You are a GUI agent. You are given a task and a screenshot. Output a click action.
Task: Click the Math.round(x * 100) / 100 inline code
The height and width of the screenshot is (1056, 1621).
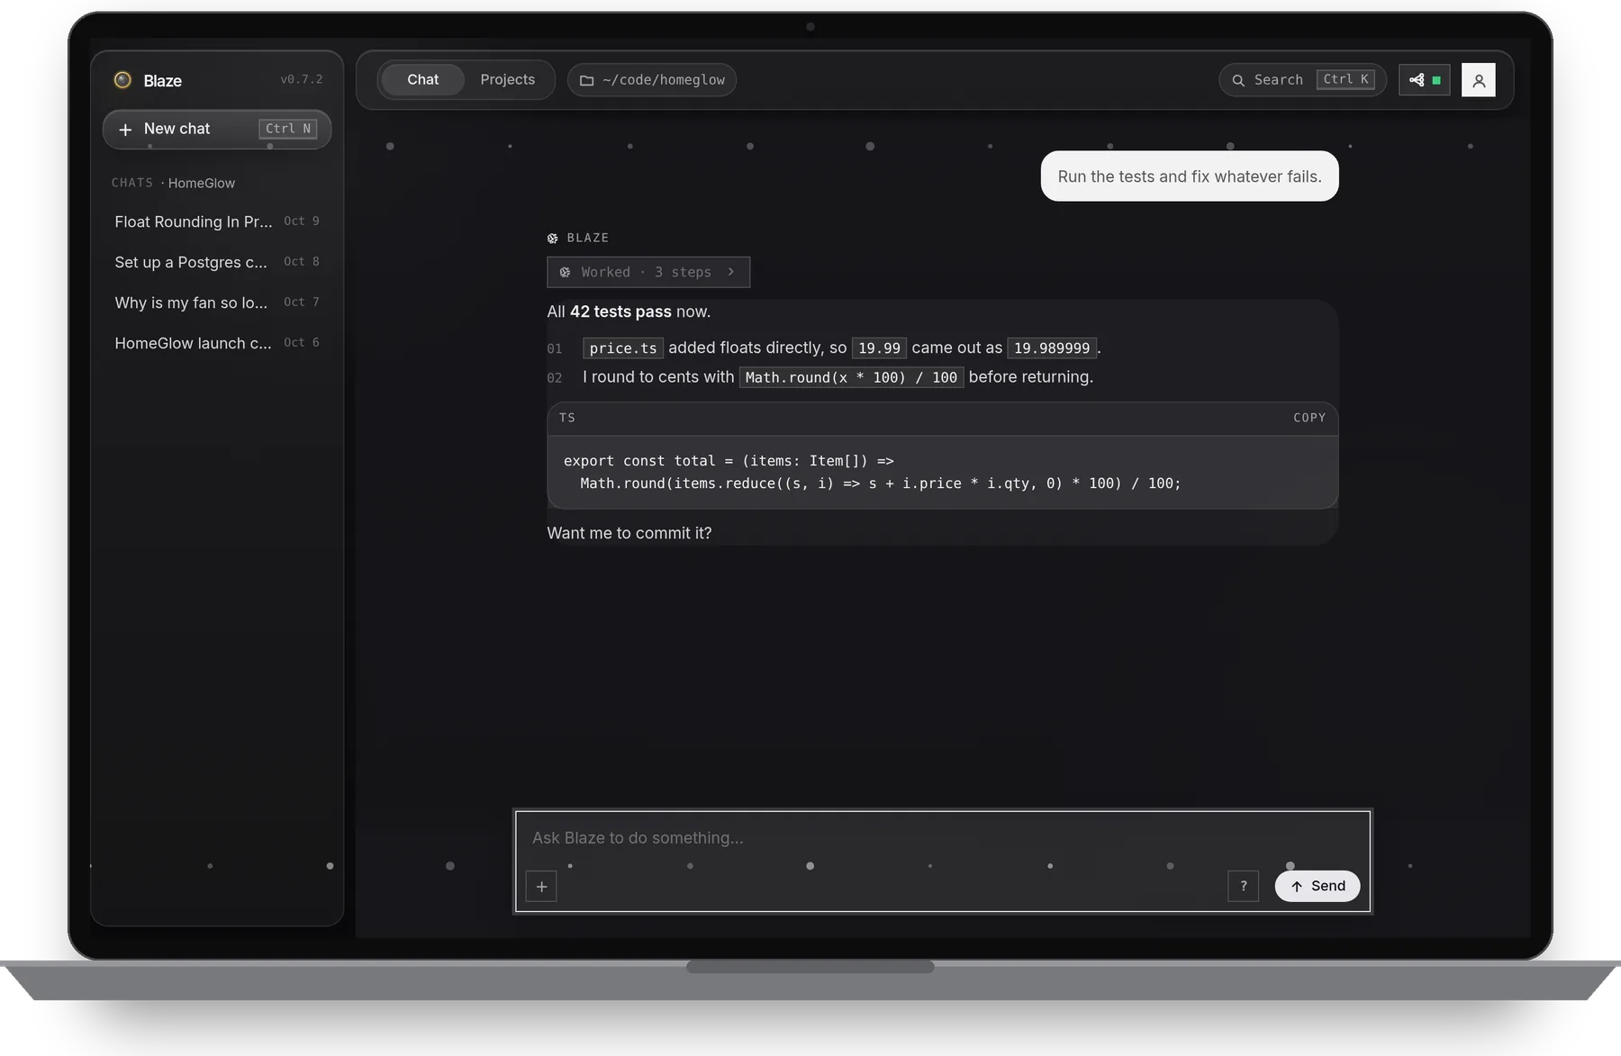coord(851,377)
